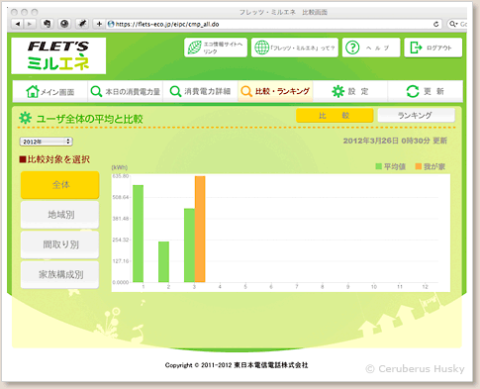Click the green average bar for month 1
This screenshot has height=389, width=480.
[x=138, y=234]
